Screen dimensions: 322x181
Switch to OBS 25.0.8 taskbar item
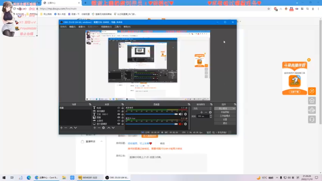tap(117, 177)
